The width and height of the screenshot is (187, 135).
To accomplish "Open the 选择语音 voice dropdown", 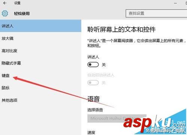I will [x=117, y=118].
